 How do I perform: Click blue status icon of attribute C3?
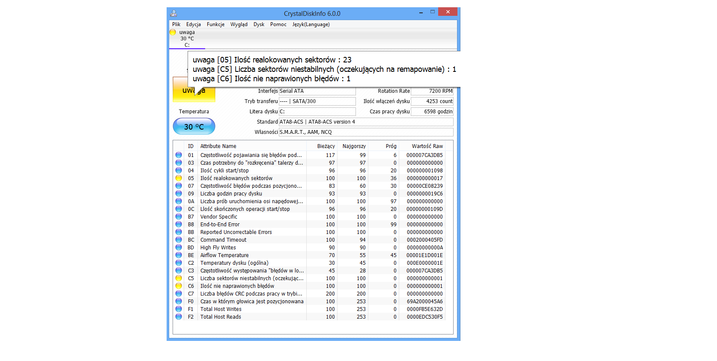[179, 270]
